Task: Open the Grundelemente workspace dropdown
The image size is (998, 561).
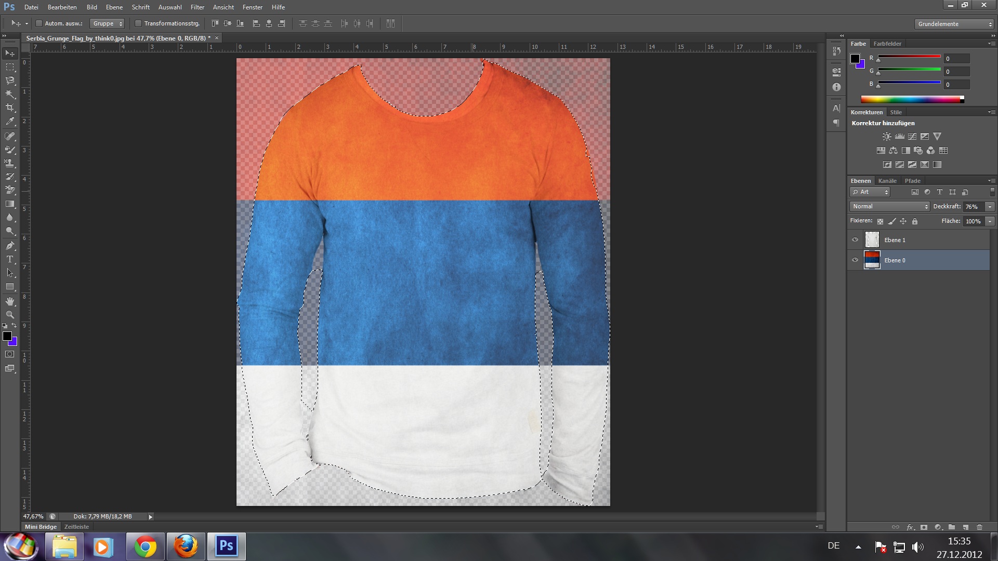Action: tap(954, 24)
